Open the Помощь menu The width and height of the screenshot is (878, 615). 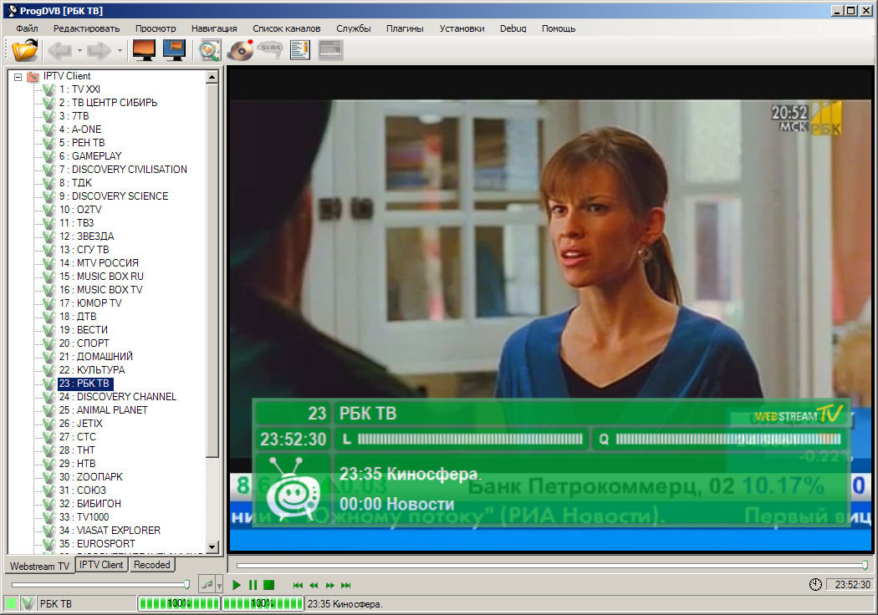click(x=559, y=28)
